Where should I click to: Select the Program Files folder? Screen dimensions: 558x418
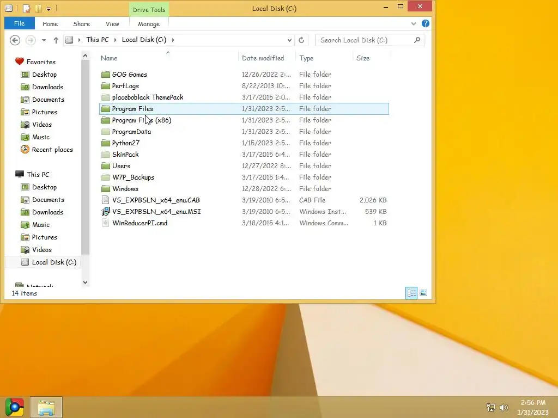244,109
